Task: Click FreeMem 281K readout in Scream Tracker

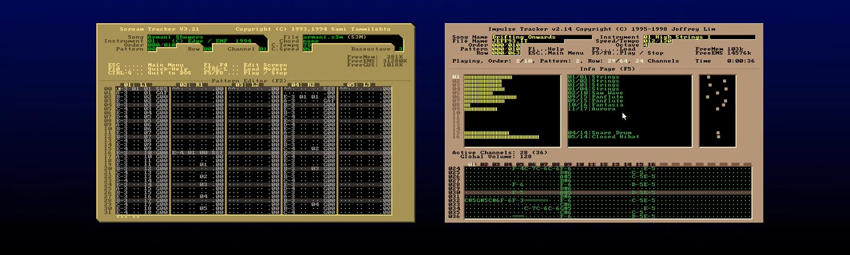Action: coord(375,57)
